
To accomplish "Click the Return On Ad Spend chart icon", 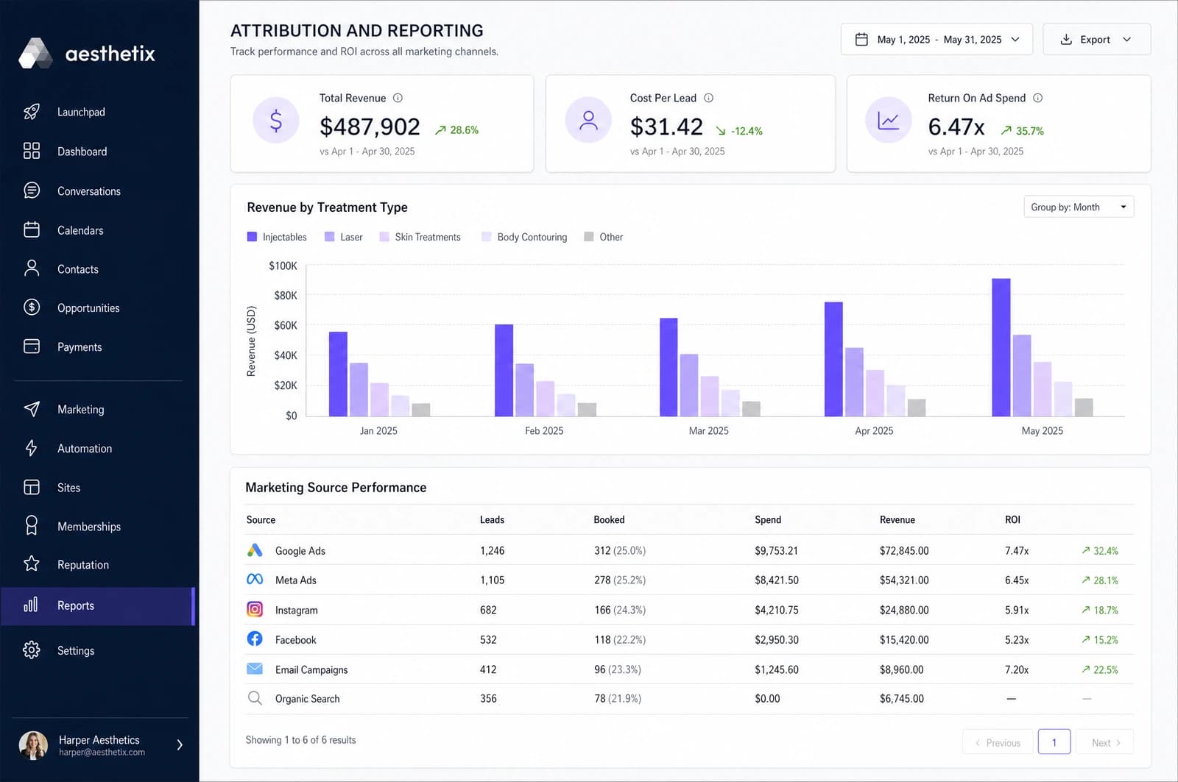I will [x=889, y=120].
